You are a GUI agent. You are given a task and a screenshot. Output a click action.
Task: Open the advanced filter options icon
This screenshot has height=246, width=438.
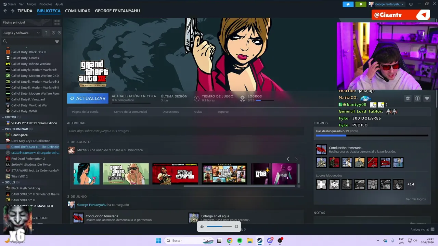coord(57,41)
